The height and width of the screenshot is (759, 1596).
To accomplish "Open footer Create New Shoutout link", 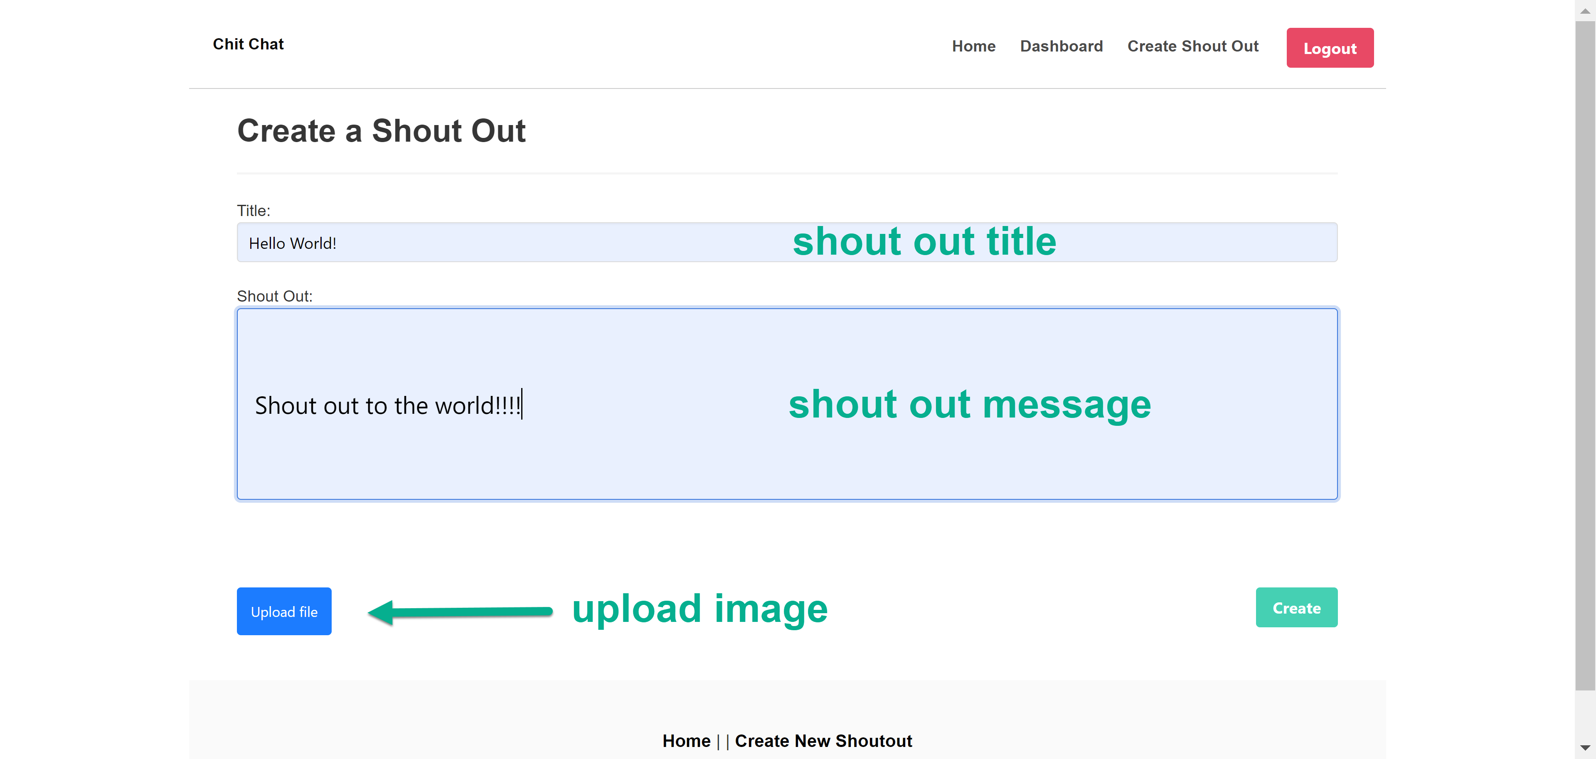I will pos(823,740).
